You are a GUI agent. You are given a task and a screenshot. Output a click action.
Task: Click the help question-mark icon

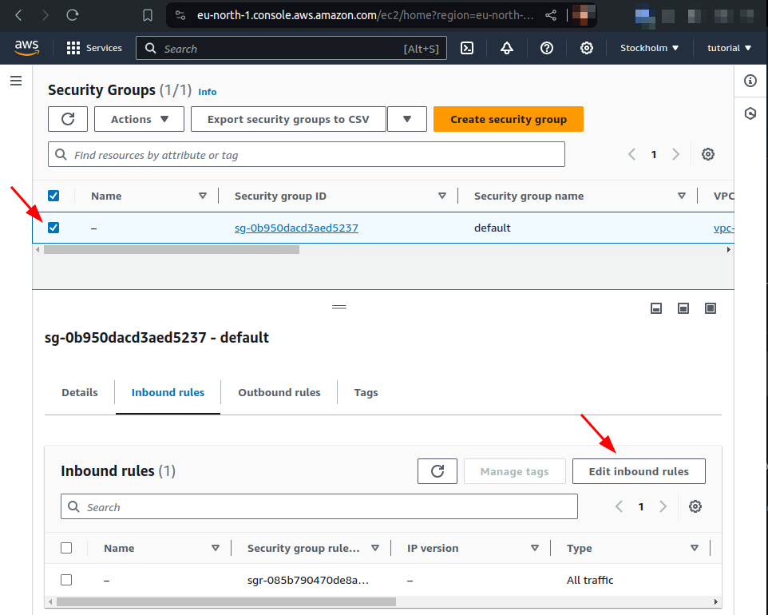point(547,48)
